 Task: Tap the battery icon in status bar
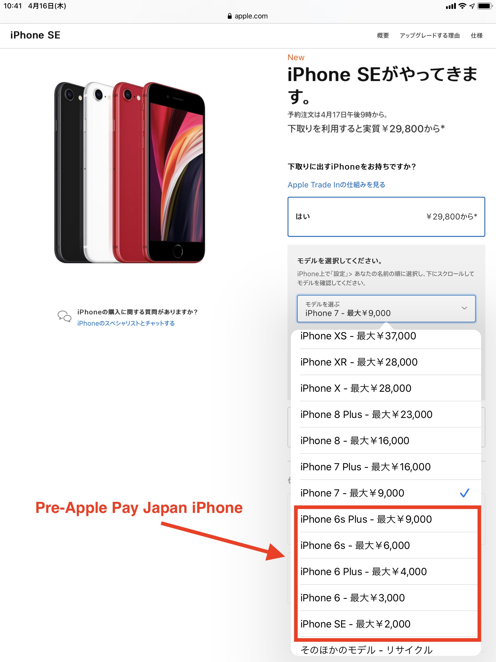coord(485,6)
